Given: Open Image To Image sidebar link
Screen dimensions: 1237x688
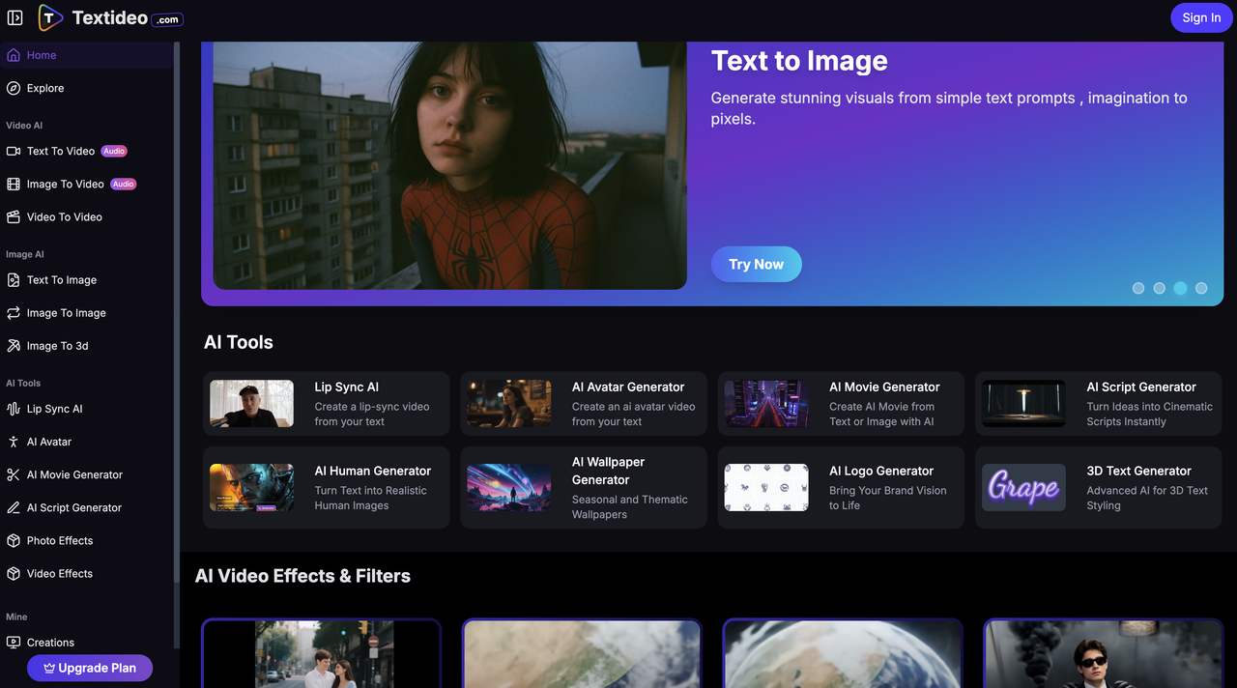Looking at the screenshot, I should (x=87, y=313).
